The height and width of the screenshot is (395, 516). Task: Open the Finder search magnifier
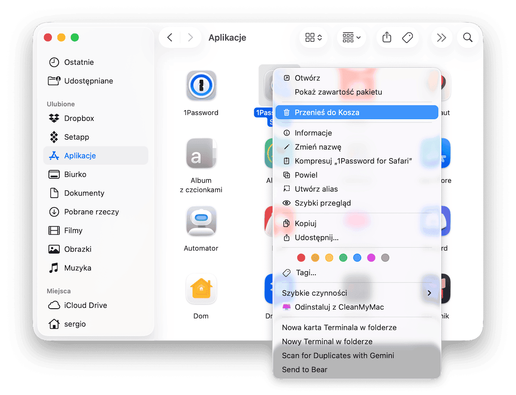pyautogui.click(x=468, y=37)
